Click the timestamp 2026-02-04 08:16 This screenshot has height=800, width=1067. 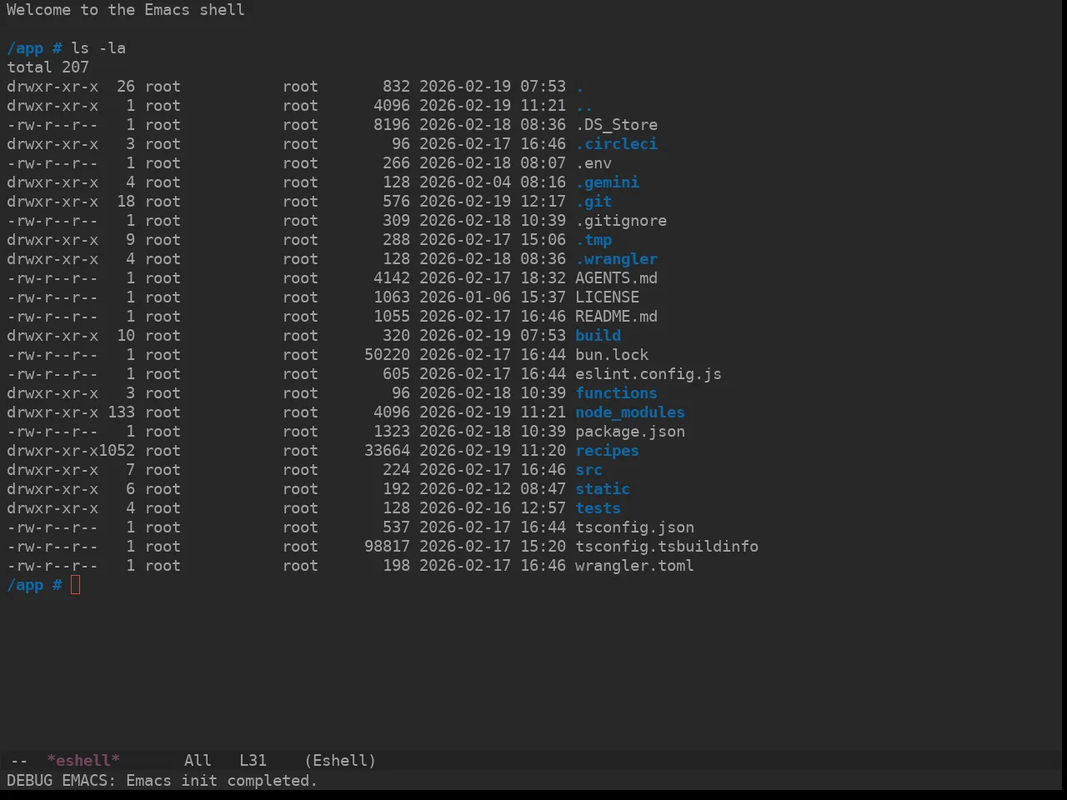[493, 182]
